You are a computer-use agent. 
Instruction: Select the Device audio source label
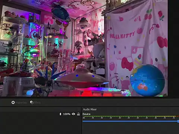pos(87,114)
